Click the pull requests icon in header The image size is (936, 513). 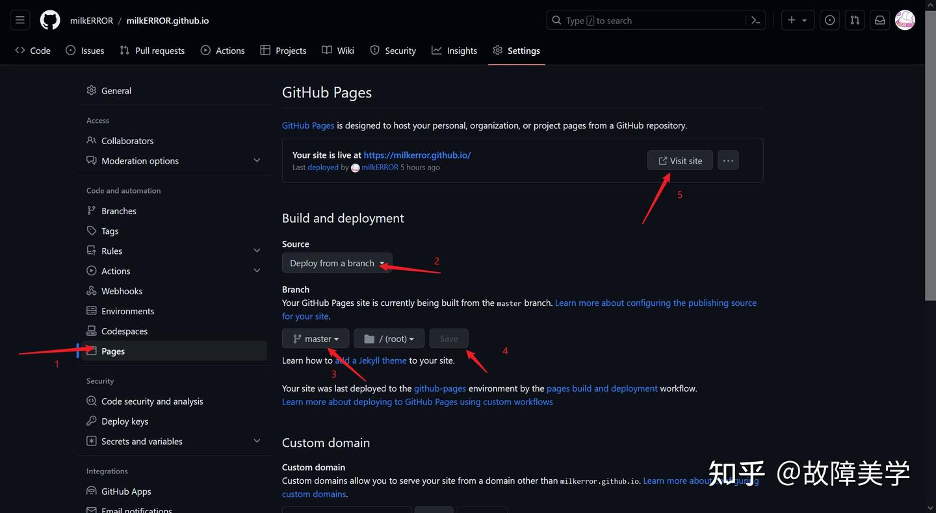pyautogui.click(x=854, y=20)
